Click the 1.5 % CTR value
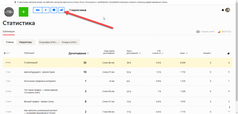The height and width of the screenshot is (114, 238). (159, 72)
